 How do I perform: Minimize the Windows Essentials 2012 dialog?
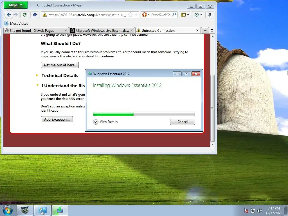[177, 74]
